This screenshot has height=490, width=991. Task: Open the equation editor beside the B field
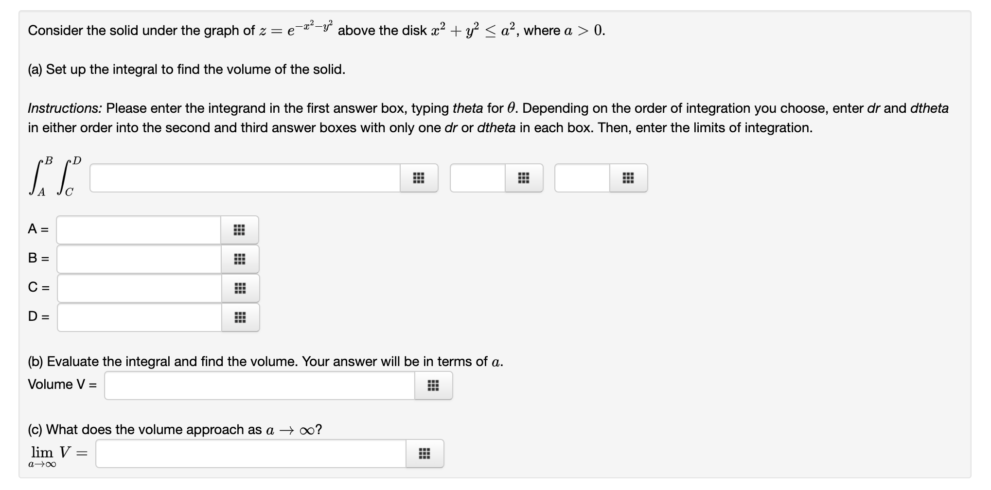point(240,259)
